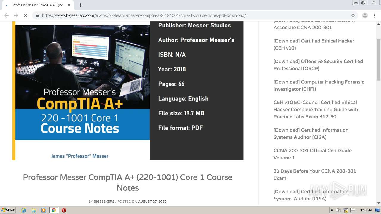The width and height of the screenshot is (381, 214).
Task: Open Certified Ethical Hacker (CEH v10) link
Action: (x=314, y=44)
